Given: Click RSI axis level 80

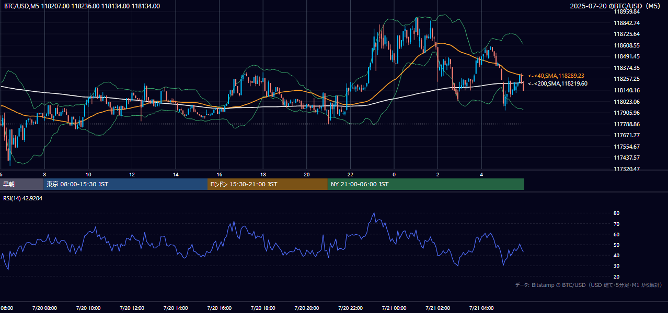Looking at the screenshot, I should (x=617, y=213).
